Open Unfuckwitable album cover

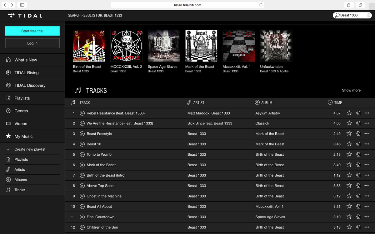[276, 46]
